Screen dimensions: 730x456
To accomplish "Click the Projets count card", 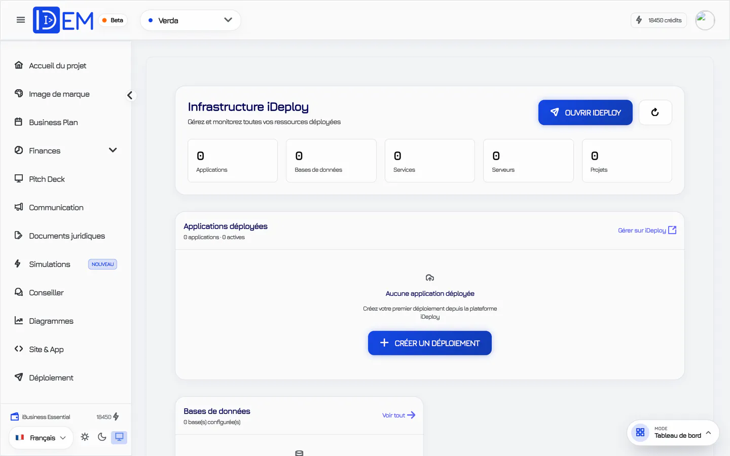I will (x=627, y=161).
